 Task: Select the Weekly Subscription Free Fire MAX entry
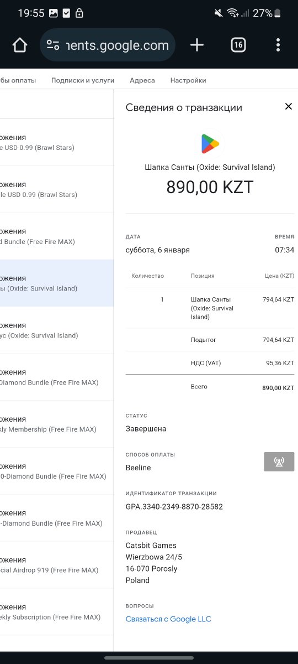tap(57, 611)
